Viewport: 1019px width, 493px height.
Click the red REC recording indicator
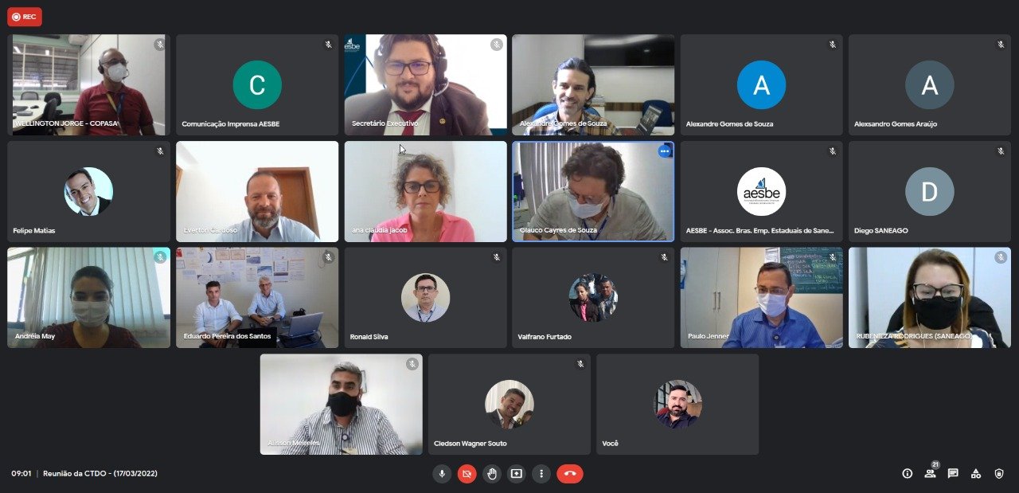pos(25,17)
